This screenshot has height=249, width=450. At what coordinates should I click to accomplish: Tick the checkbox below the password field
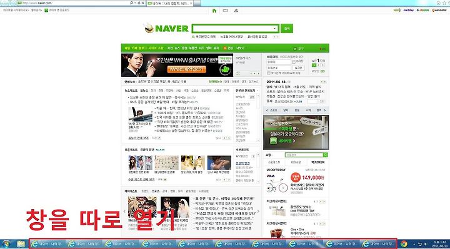coord(269,74)
